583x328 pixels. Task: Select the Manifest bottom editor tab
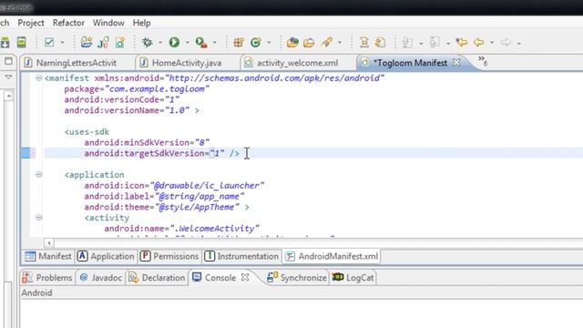tap(48, 256)
